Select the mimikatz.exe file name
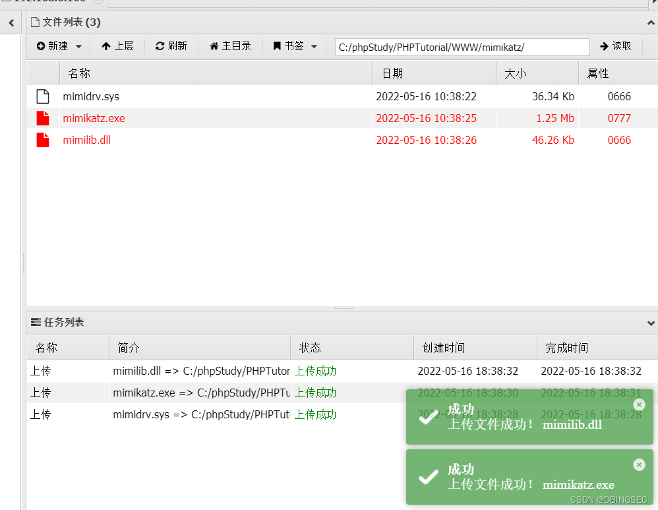Screen dimensions: 658x510 [94, 119]
